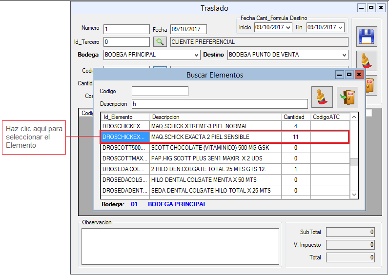Click the results list scroll down arrow
The image size is (389, 275).
pos(355,195)
